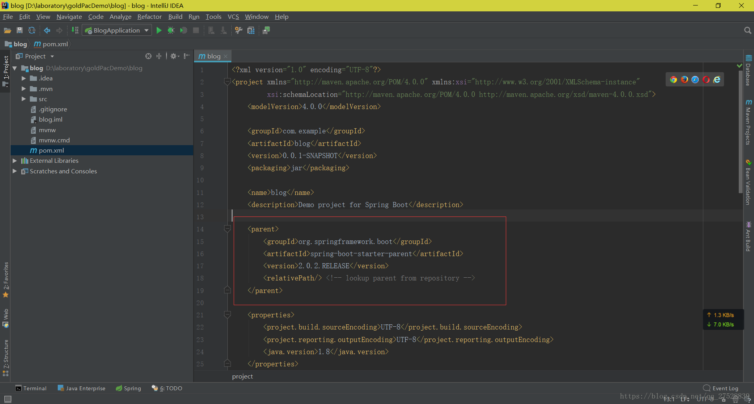Click the Stop process icon
Screen dimensions: 754x404
pos(196,31)
